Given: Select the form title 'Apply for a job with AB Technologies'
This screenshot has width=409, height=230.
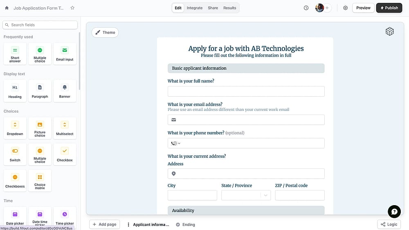Looking at the screenshot, I should click(246, 49).
